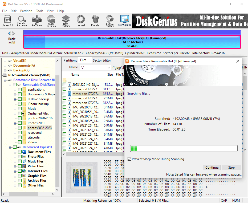This screenshot has width=248, height=203.
Task: Open the Tools menu
Action: pyautogui.click(x=39, y=11)
